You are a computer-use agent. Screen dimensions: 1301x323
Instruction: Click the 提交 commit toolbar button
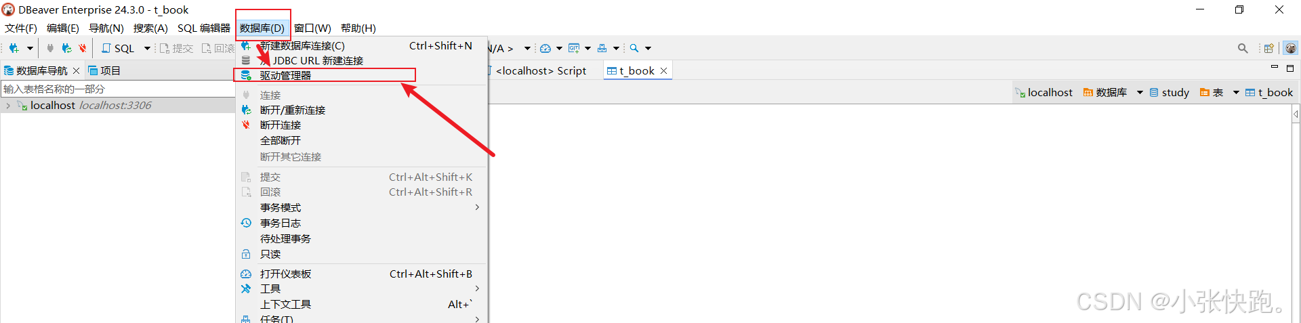point(176,48)
